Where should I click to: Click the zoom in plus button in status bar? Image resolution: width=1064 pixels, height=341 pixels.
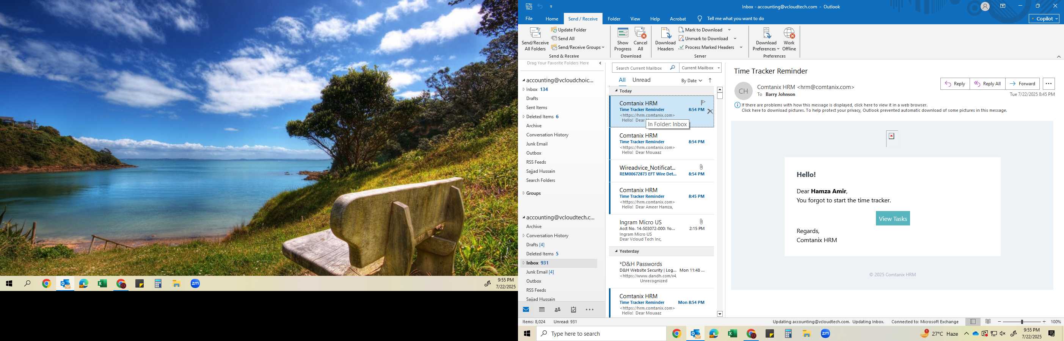(1044, 322)
